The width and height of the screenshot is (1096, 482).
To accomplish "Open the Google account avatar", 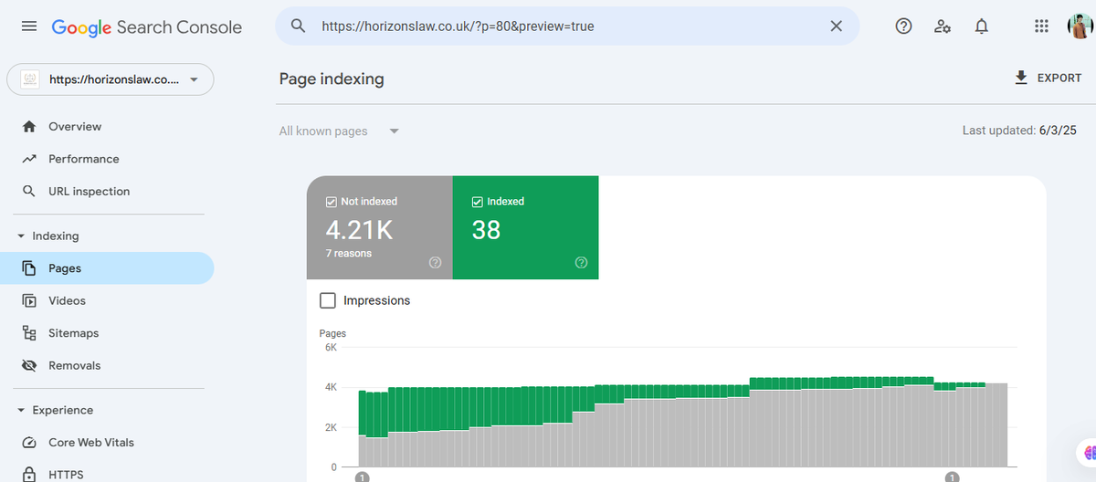I will pyautogui.click(x=1080, y=26).
